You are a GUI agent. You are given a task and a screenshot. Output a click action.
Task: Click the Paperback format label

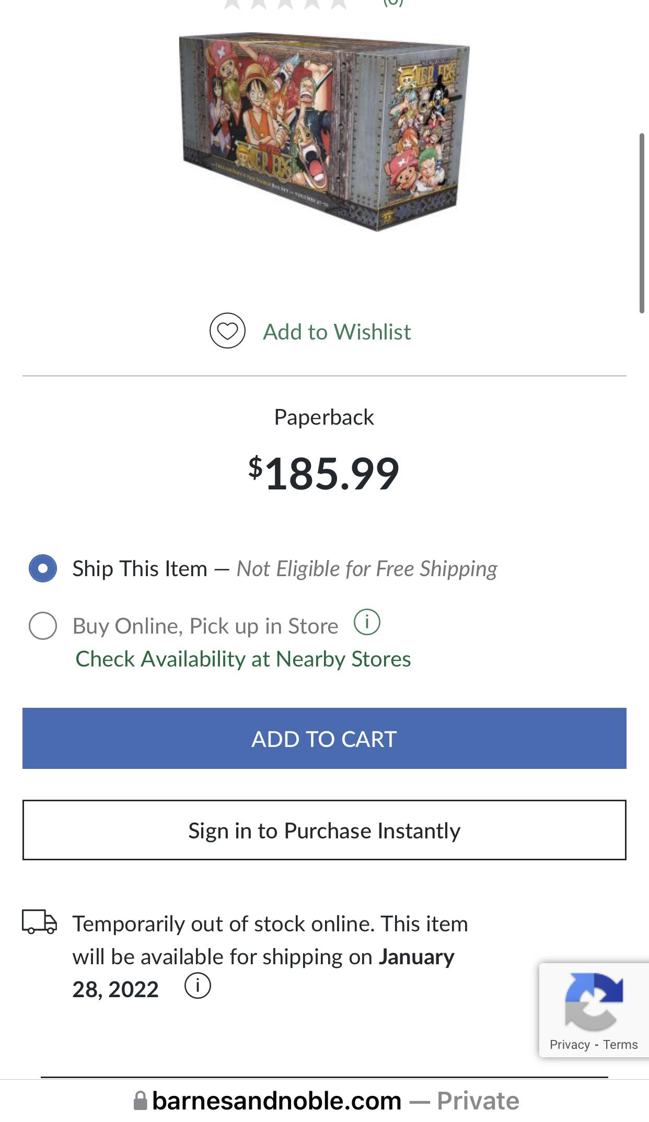point(324,417)
